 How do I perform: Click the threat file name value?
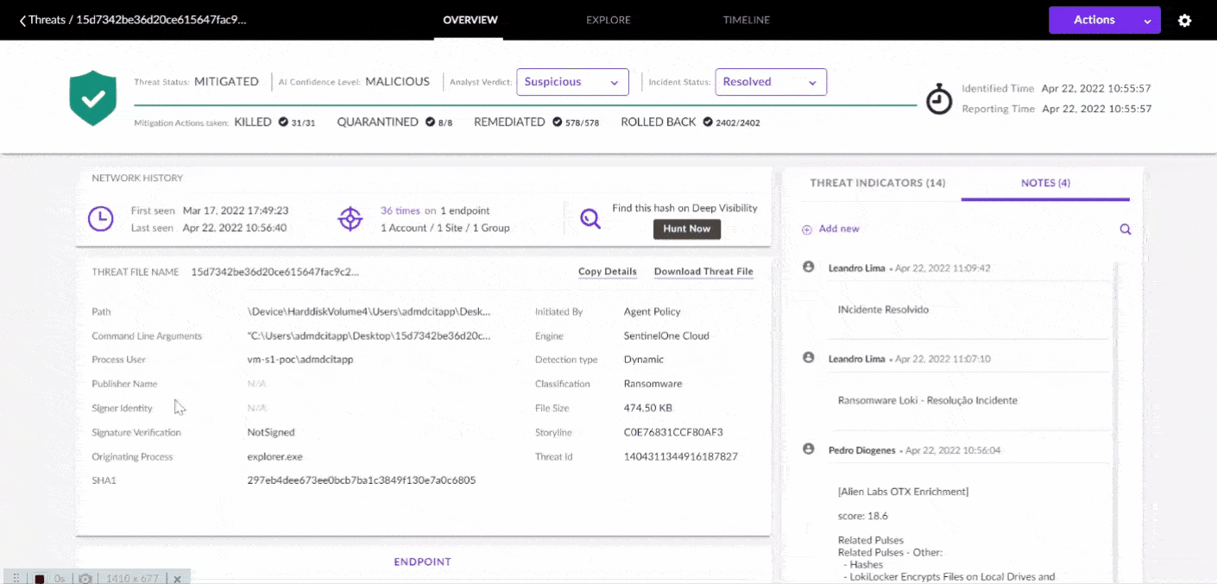(x=275, y=272)
